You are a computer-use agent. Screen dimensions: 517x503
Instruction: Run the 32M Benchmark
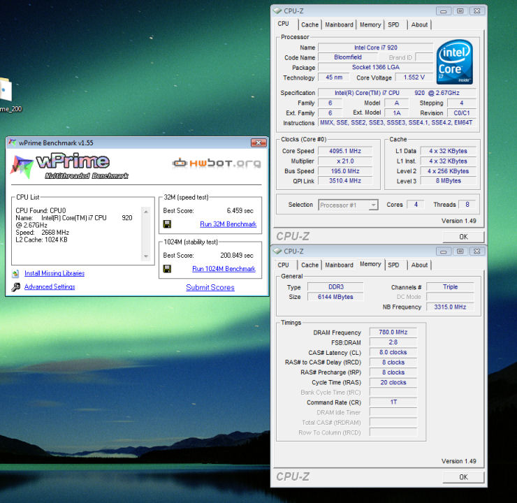click(228, 224)
